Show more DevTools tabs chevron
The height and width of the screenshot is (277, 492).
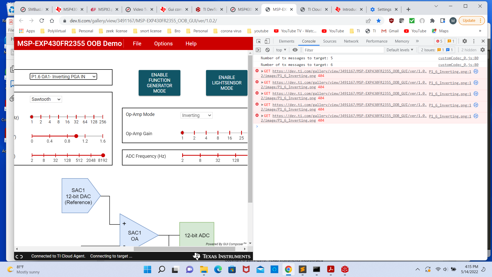tap(417, 41)
